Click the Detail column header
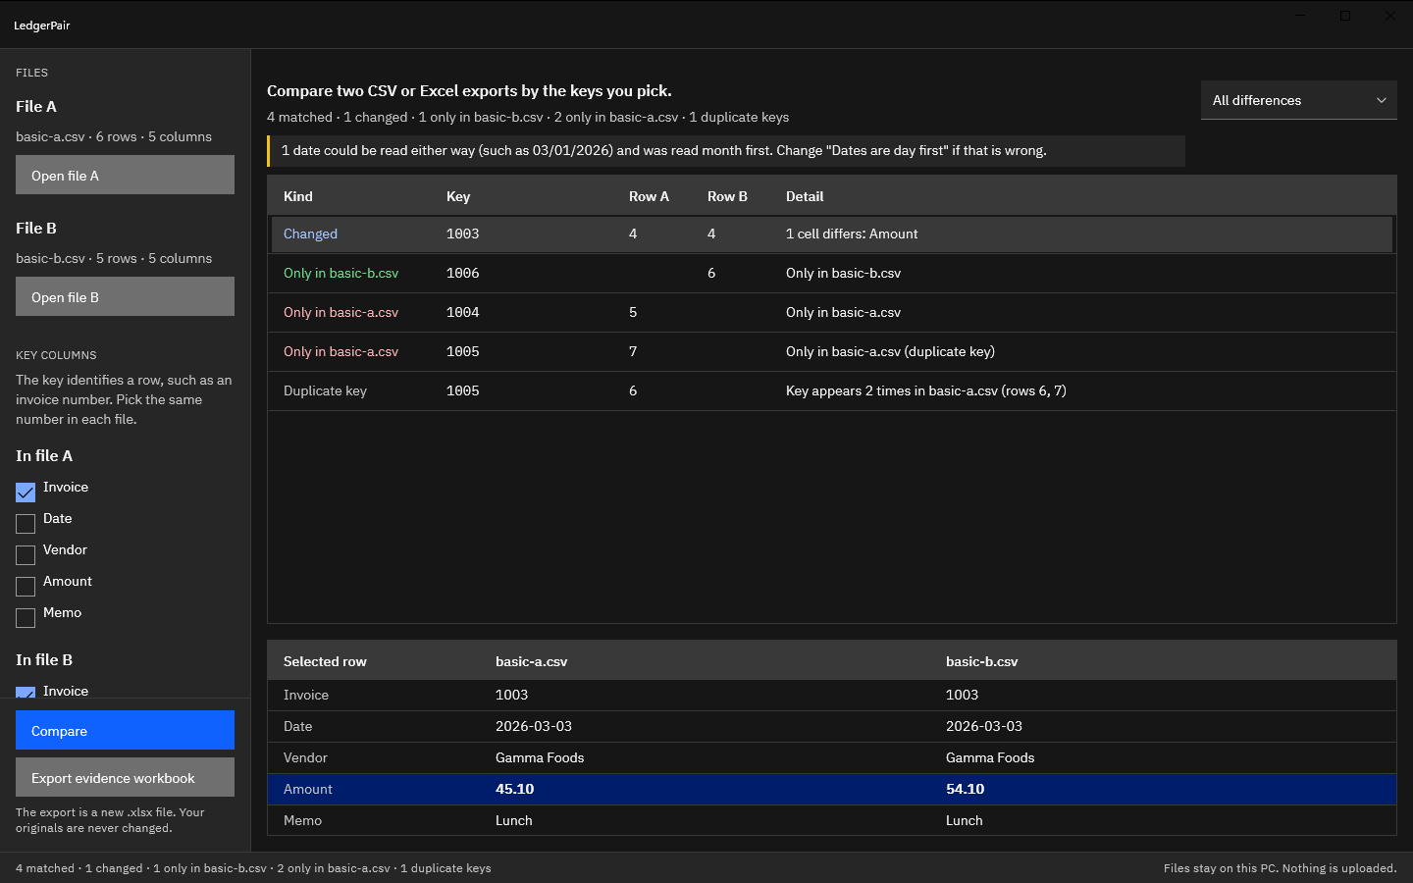Image resolution: width=1413 pixels, height=883 pixels. 805,196
